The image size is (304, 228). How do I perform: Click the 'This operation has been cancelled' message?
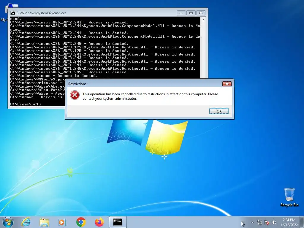[150, 96]
